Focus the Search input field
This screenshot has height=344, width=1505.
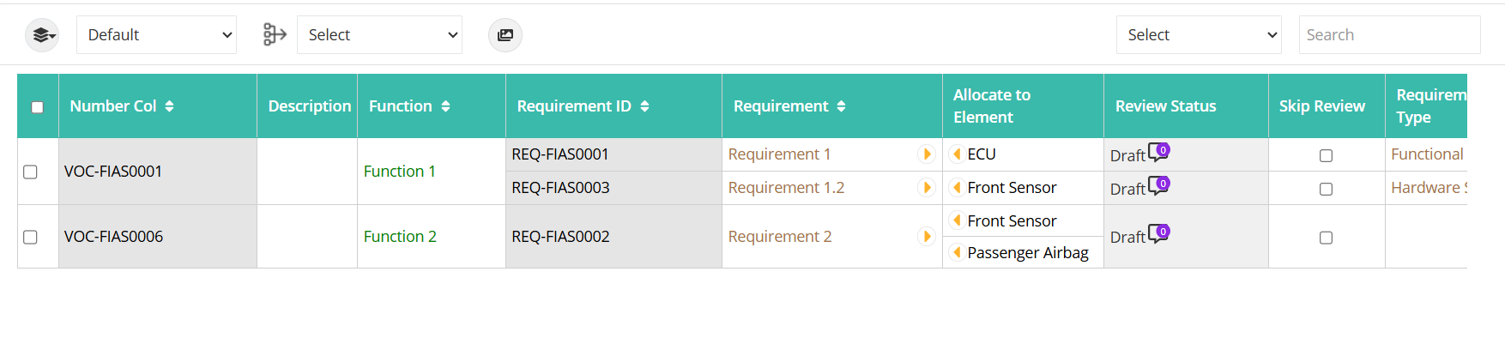click(x=1389, y=35)
